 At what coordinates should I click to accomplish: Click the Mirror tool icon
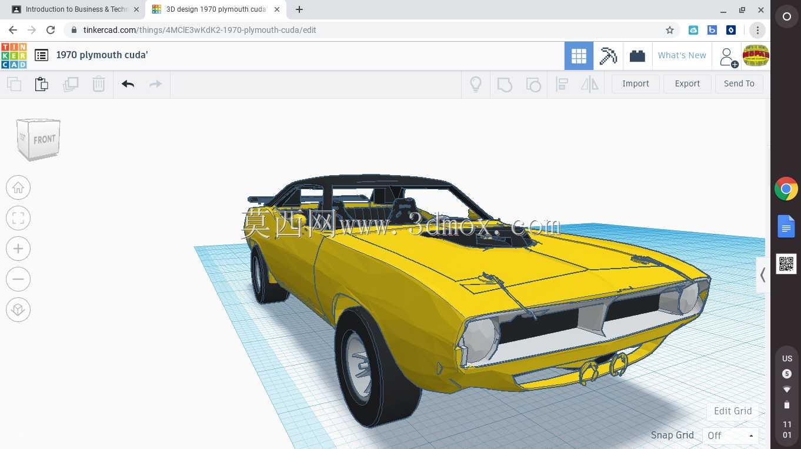click(590, 84)
